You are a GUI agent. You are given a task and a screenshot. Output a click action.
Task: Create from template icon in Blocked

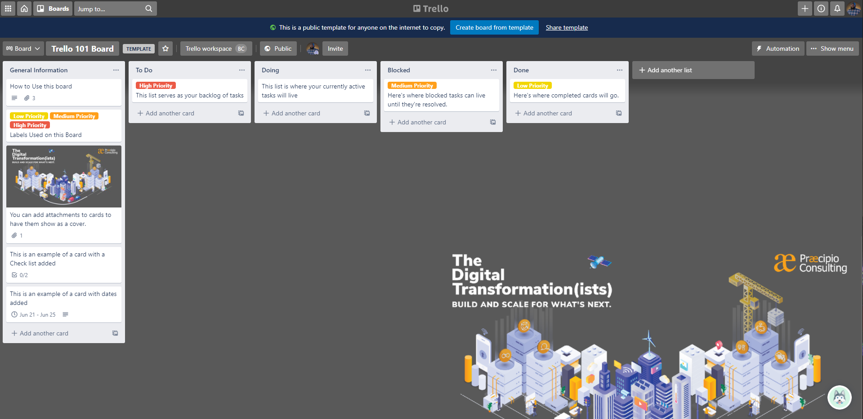click(x=493, y=122)
